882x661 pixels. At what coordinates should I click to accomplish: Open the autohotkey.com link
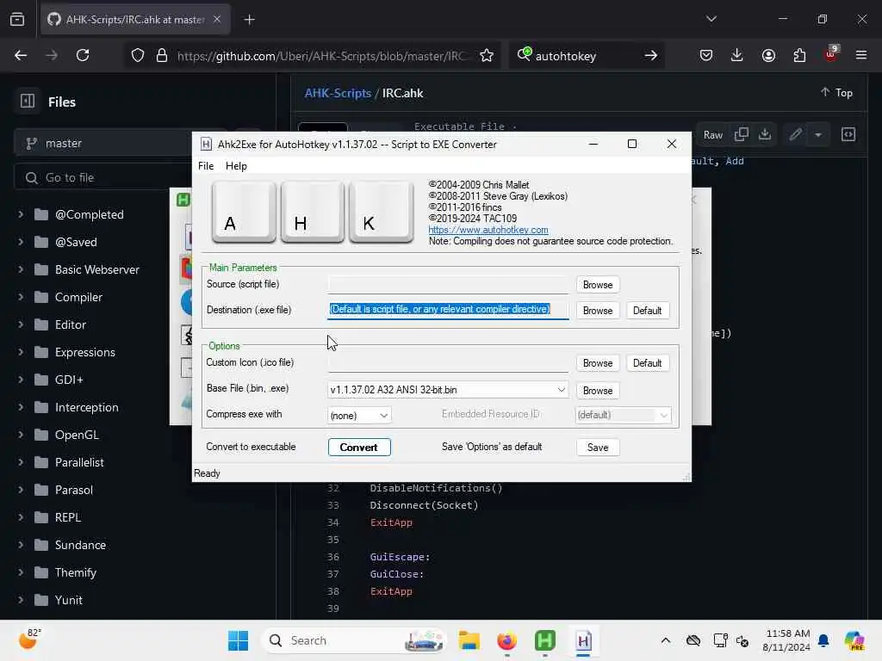[488, 230]
